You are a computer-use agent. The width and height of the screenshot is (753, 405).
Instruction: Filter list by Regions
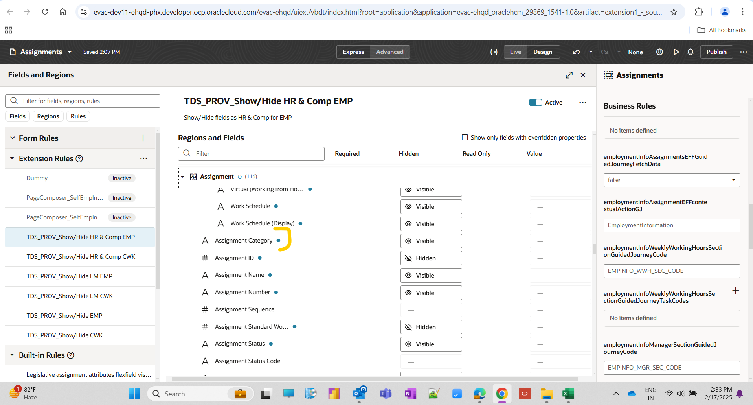48,116
